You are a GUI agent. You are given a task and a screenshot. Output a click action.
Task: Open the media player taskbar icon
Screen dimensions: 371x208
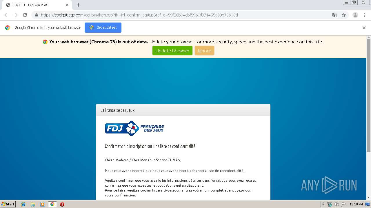click(x=42, y=204)
